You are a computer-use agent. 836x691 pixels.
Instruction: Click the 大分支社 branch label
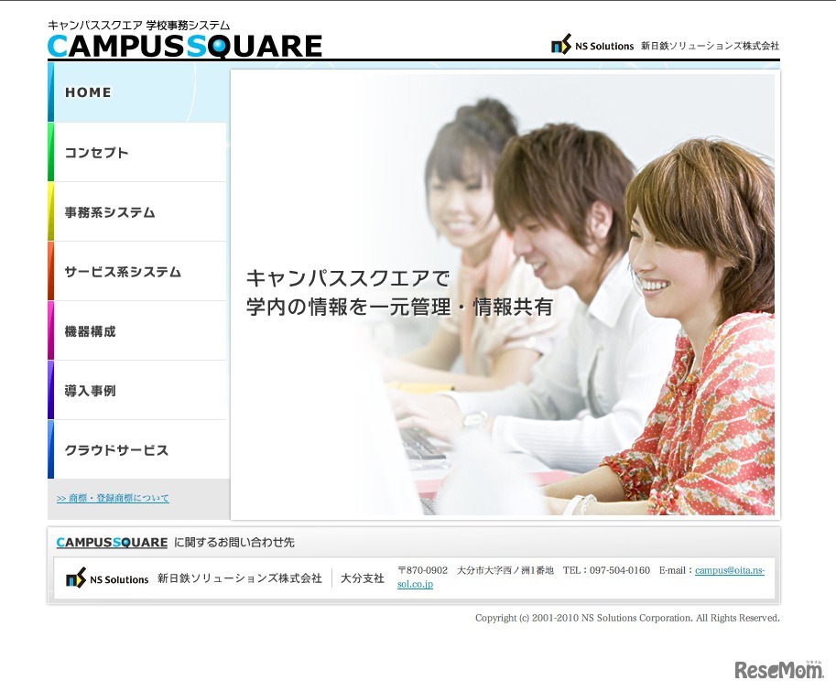point(362,578)
